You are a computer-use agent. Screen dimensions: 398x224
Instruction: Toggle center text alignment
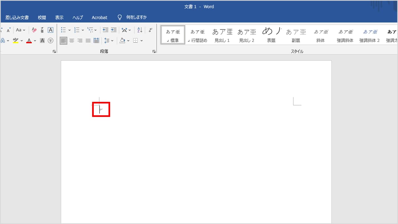pyautogui.click(x=71, y=41)
